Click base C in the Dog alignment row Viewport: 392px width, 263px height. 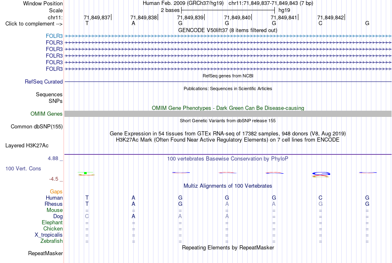87,216
